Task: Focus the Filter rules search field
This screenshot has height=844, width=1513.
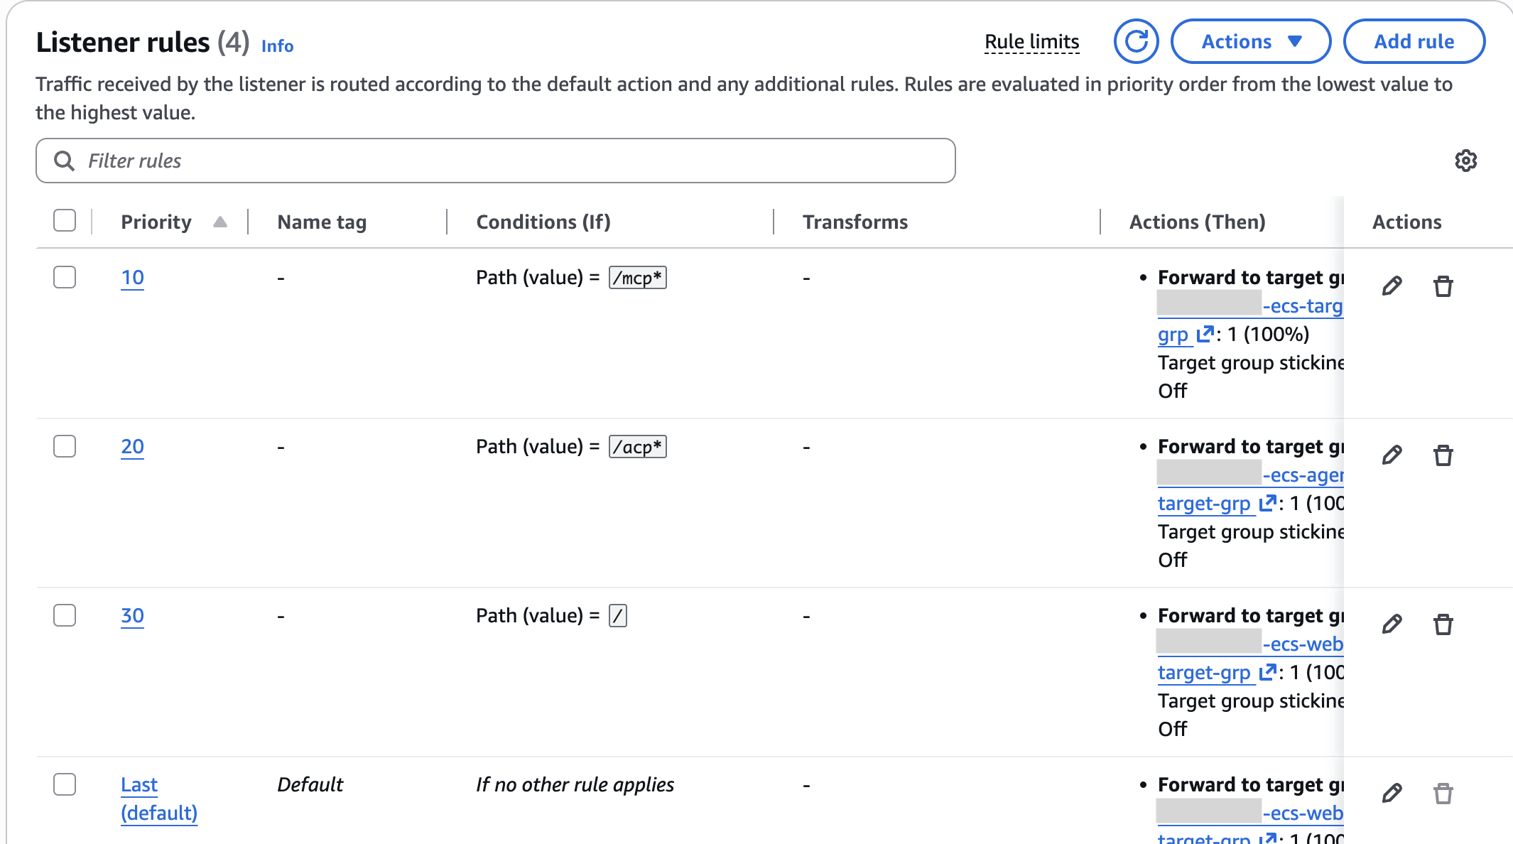Action: 495,161
